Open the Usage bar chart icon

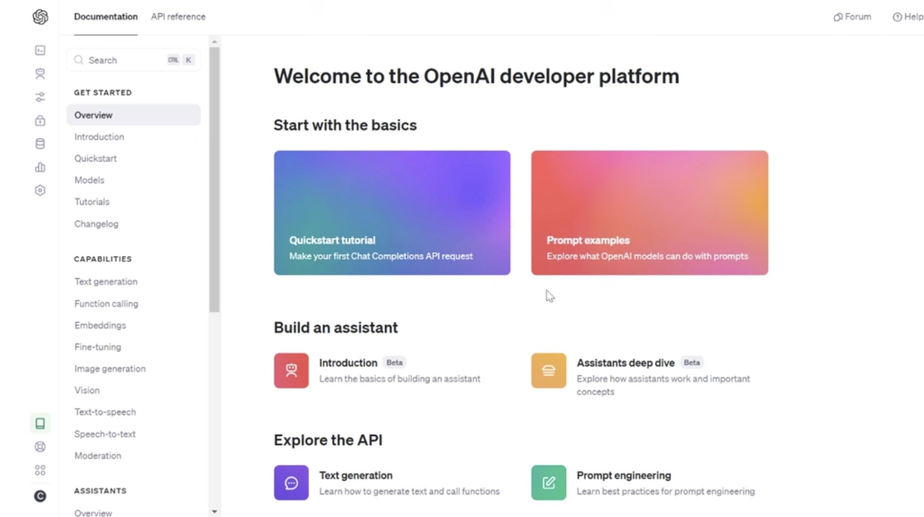point(40,167)
